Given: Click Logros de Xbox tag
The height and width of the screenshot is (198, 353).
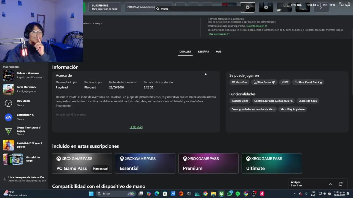Looking at the screenshot, I should tap(308, 101).
